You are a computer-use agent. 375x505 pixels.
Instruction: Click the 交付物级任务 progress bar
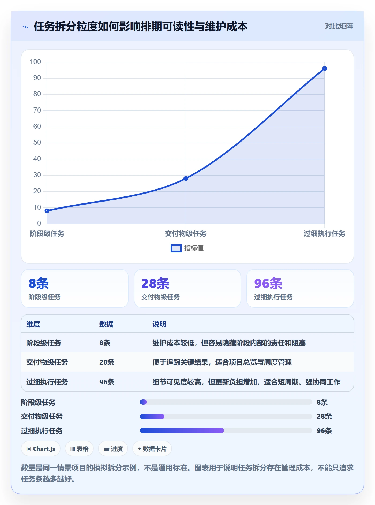point(226,417)
